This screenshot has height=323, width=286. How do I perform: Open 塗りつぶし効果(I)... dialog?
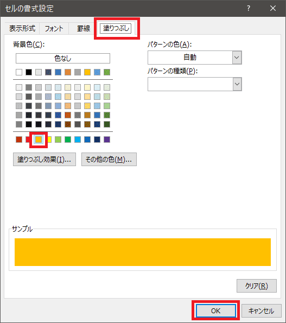tap(45, 159)
